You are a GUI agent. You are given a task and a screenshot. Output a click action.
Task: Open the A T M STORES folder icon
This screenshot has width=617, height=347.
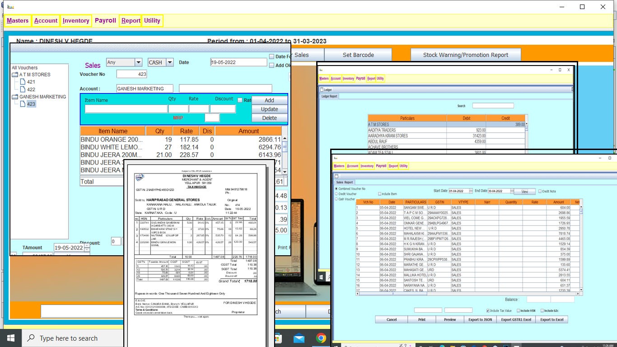15,75
